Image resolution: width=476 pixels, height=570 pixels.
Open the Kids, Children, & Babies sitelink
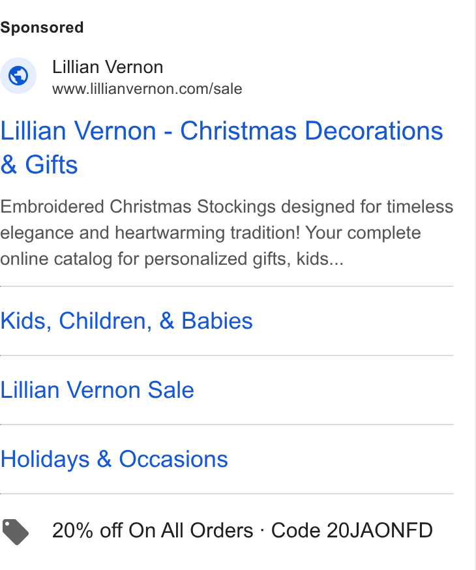(x=126, y=321)
